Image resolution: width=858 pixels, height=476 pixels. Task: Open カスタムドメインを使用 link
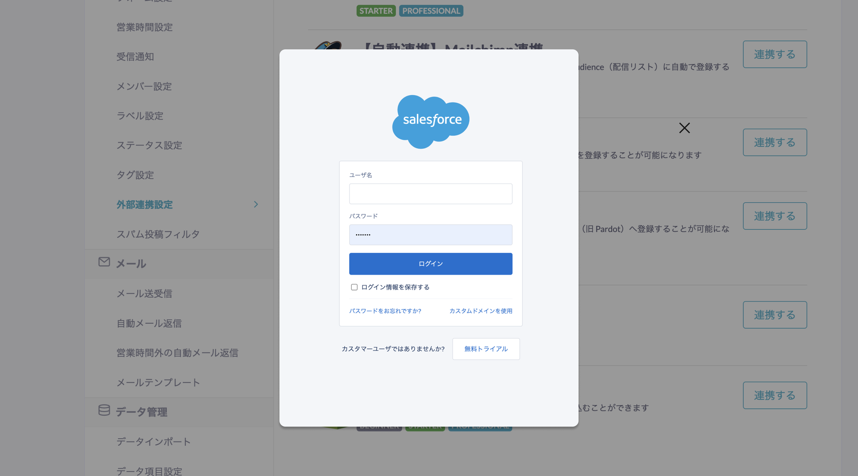[x=481, y=311]
